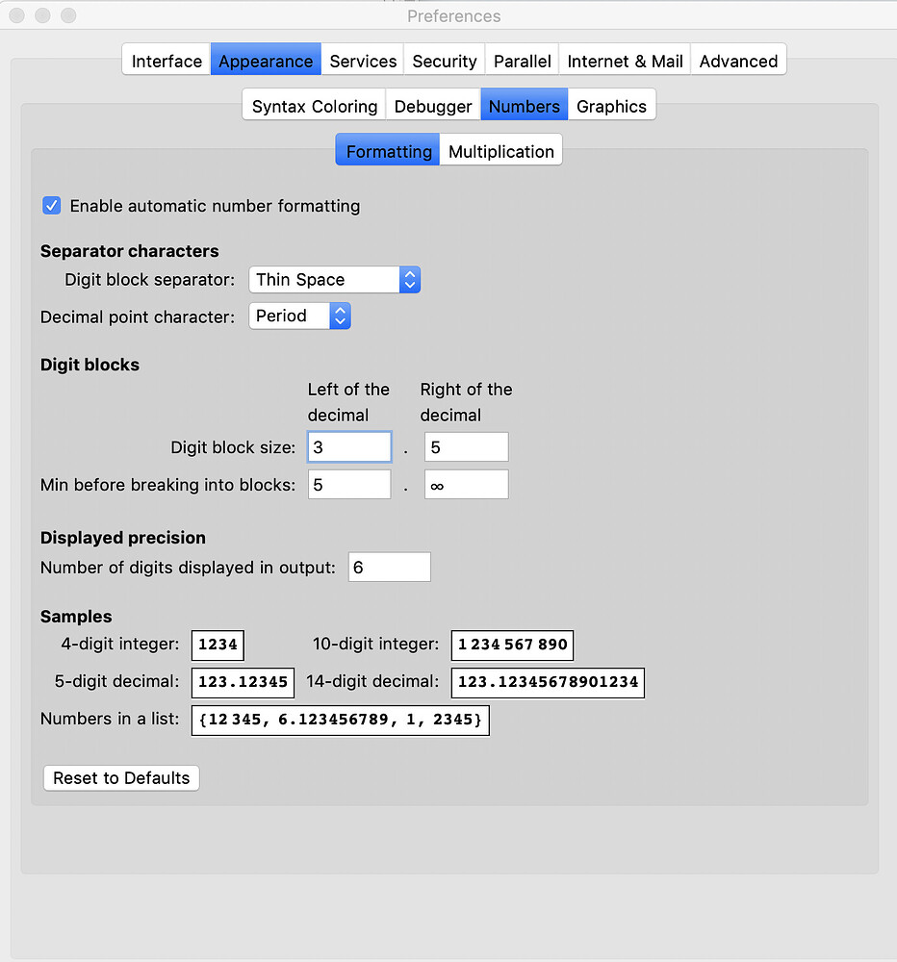Switch to the Advanced tab
Viewport: 897px width, 962px height.
[x=738, y=60]
